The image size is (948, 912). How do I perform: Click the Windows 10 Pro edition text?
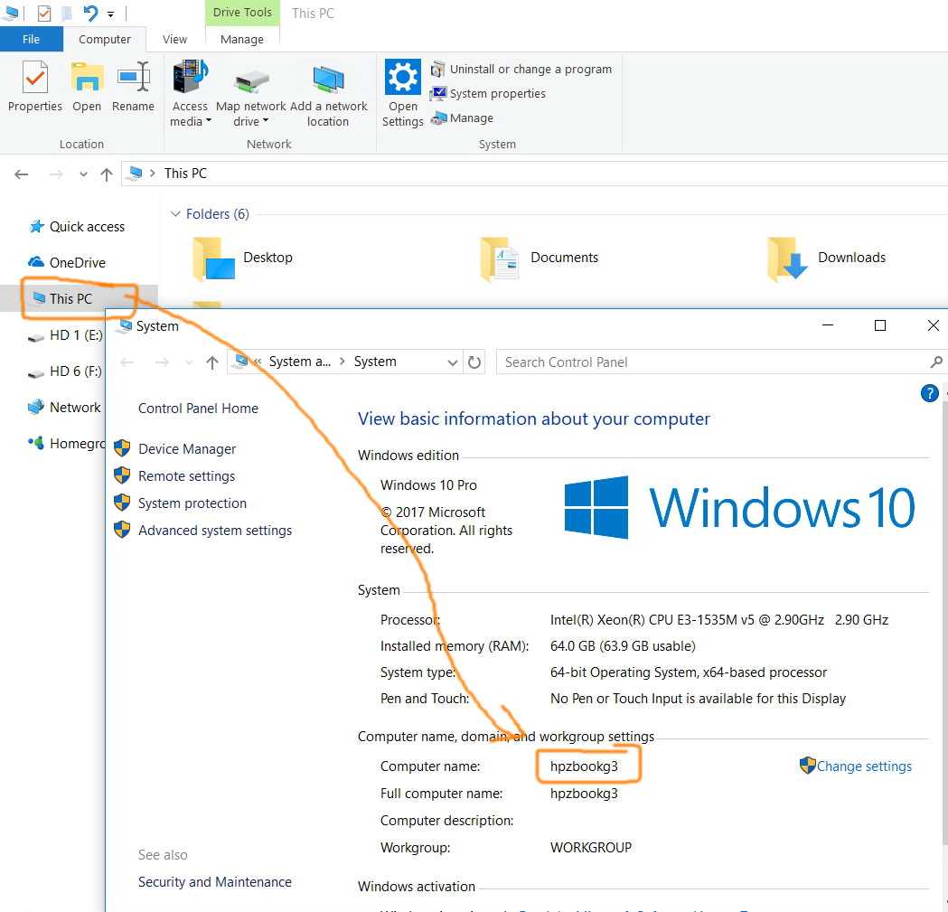pos(428,485)
